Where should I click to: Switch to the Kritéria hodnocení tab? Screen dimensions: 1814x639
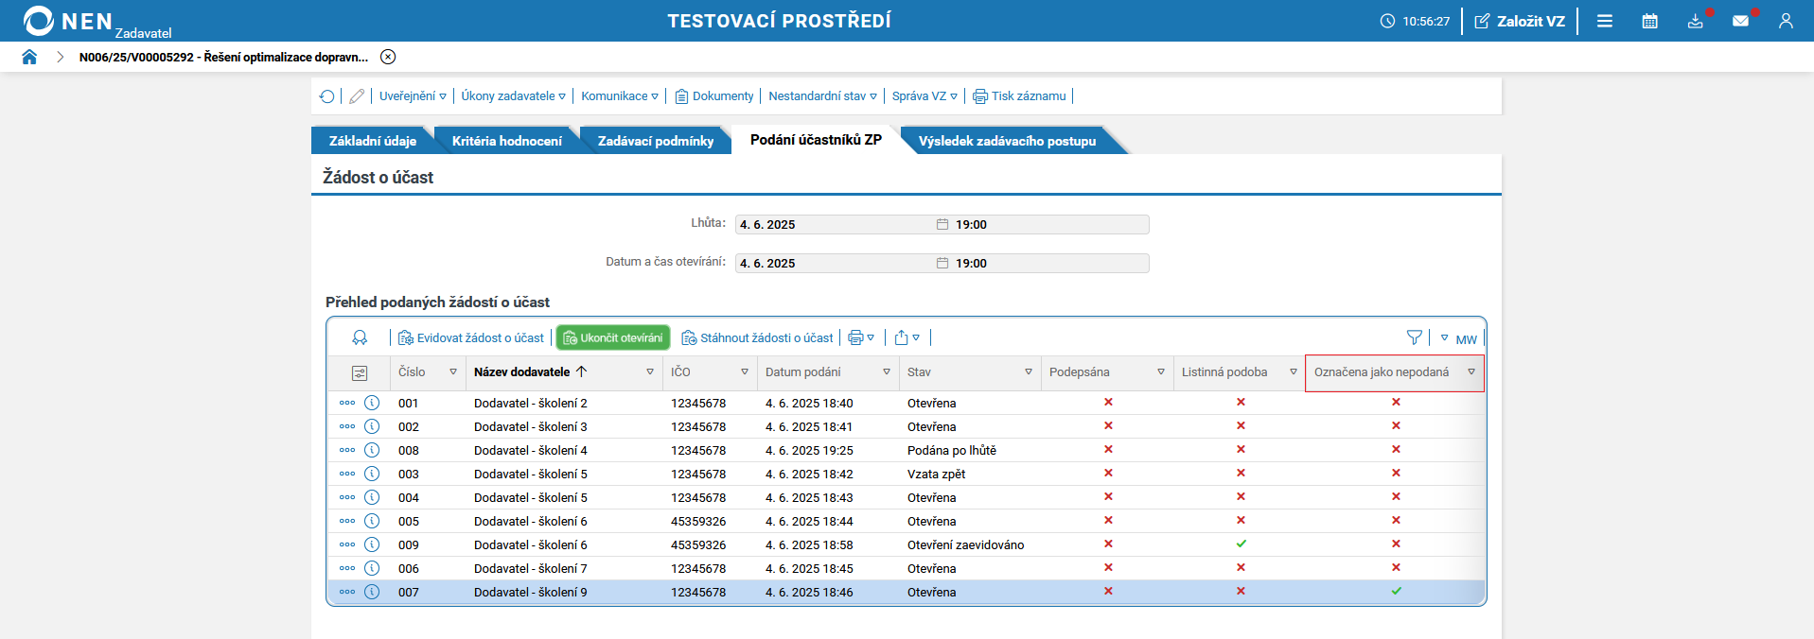(507, 141)
